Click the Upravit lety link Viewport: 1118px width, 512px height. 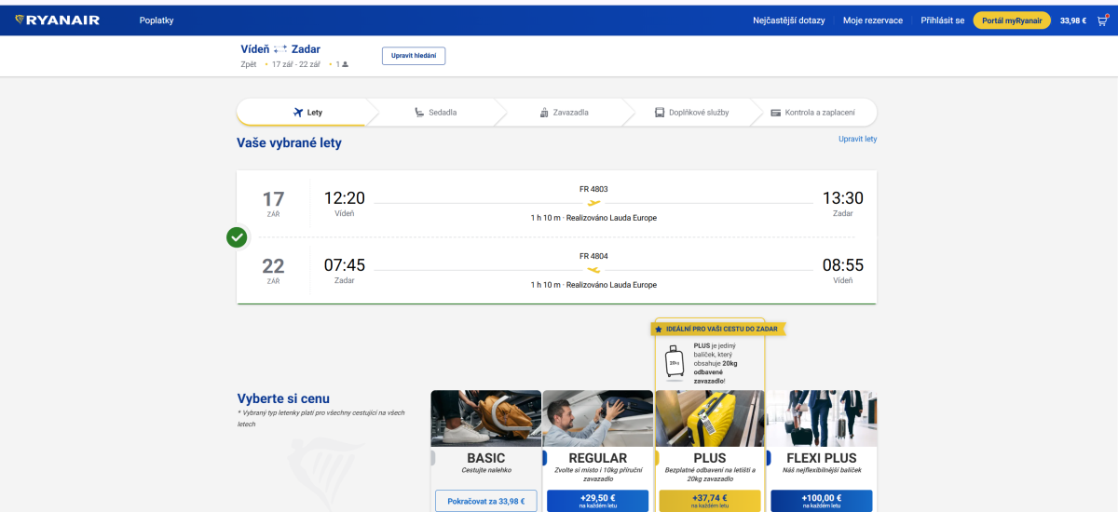[857, 139]
